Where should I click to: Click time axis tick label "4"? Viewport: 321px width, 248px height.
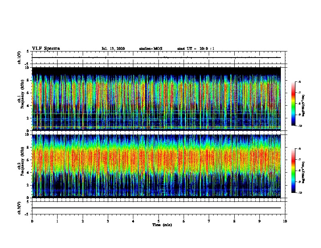click(x=133, y=221)
